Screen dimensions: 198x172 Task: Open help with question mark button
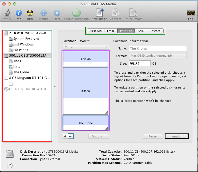tap(10, 165)
